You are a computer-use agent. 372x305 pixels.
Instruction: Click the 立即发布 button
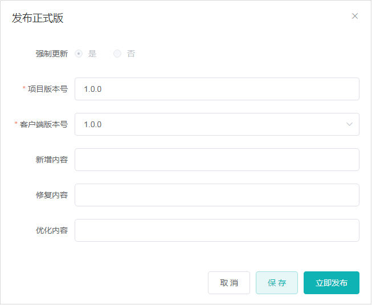click(331, 283)
